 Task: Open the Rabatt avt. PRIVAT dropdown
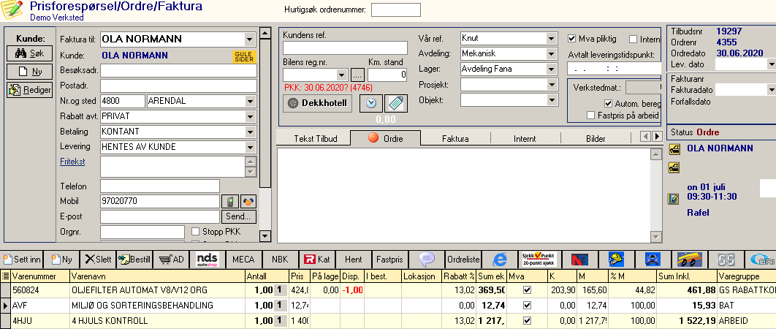pos(250,116)
